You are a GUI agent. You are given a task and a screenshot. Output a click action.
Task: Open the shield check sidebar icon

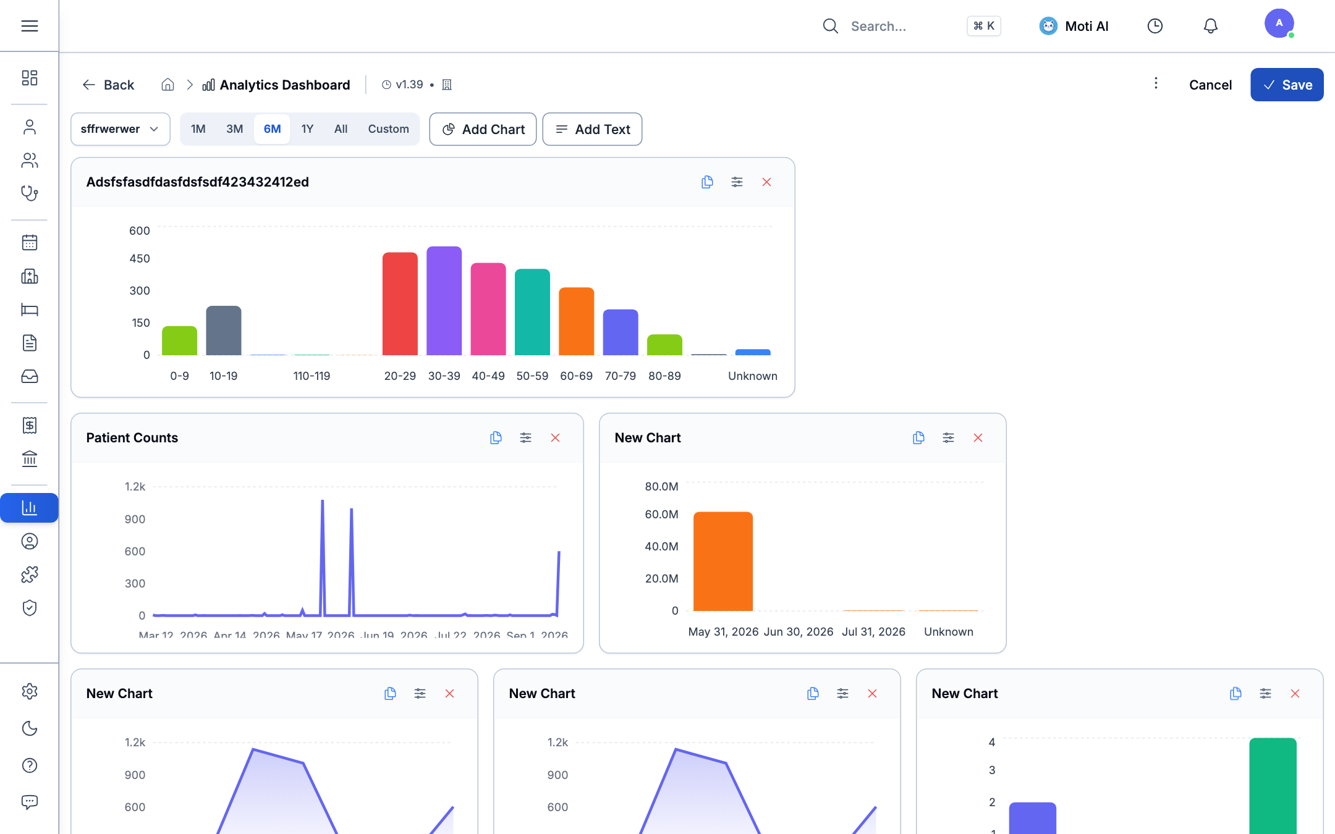(29, 608)
